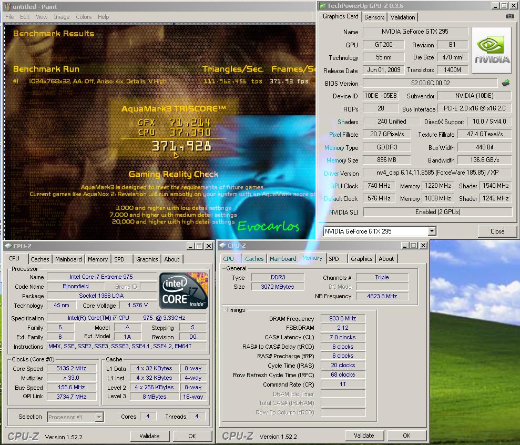Click the Intel Core i7 logo in CPU-Z

pos(183,291)
